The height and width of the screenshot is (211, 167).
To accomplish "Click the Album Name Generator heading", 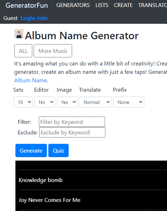I will 82,36.
